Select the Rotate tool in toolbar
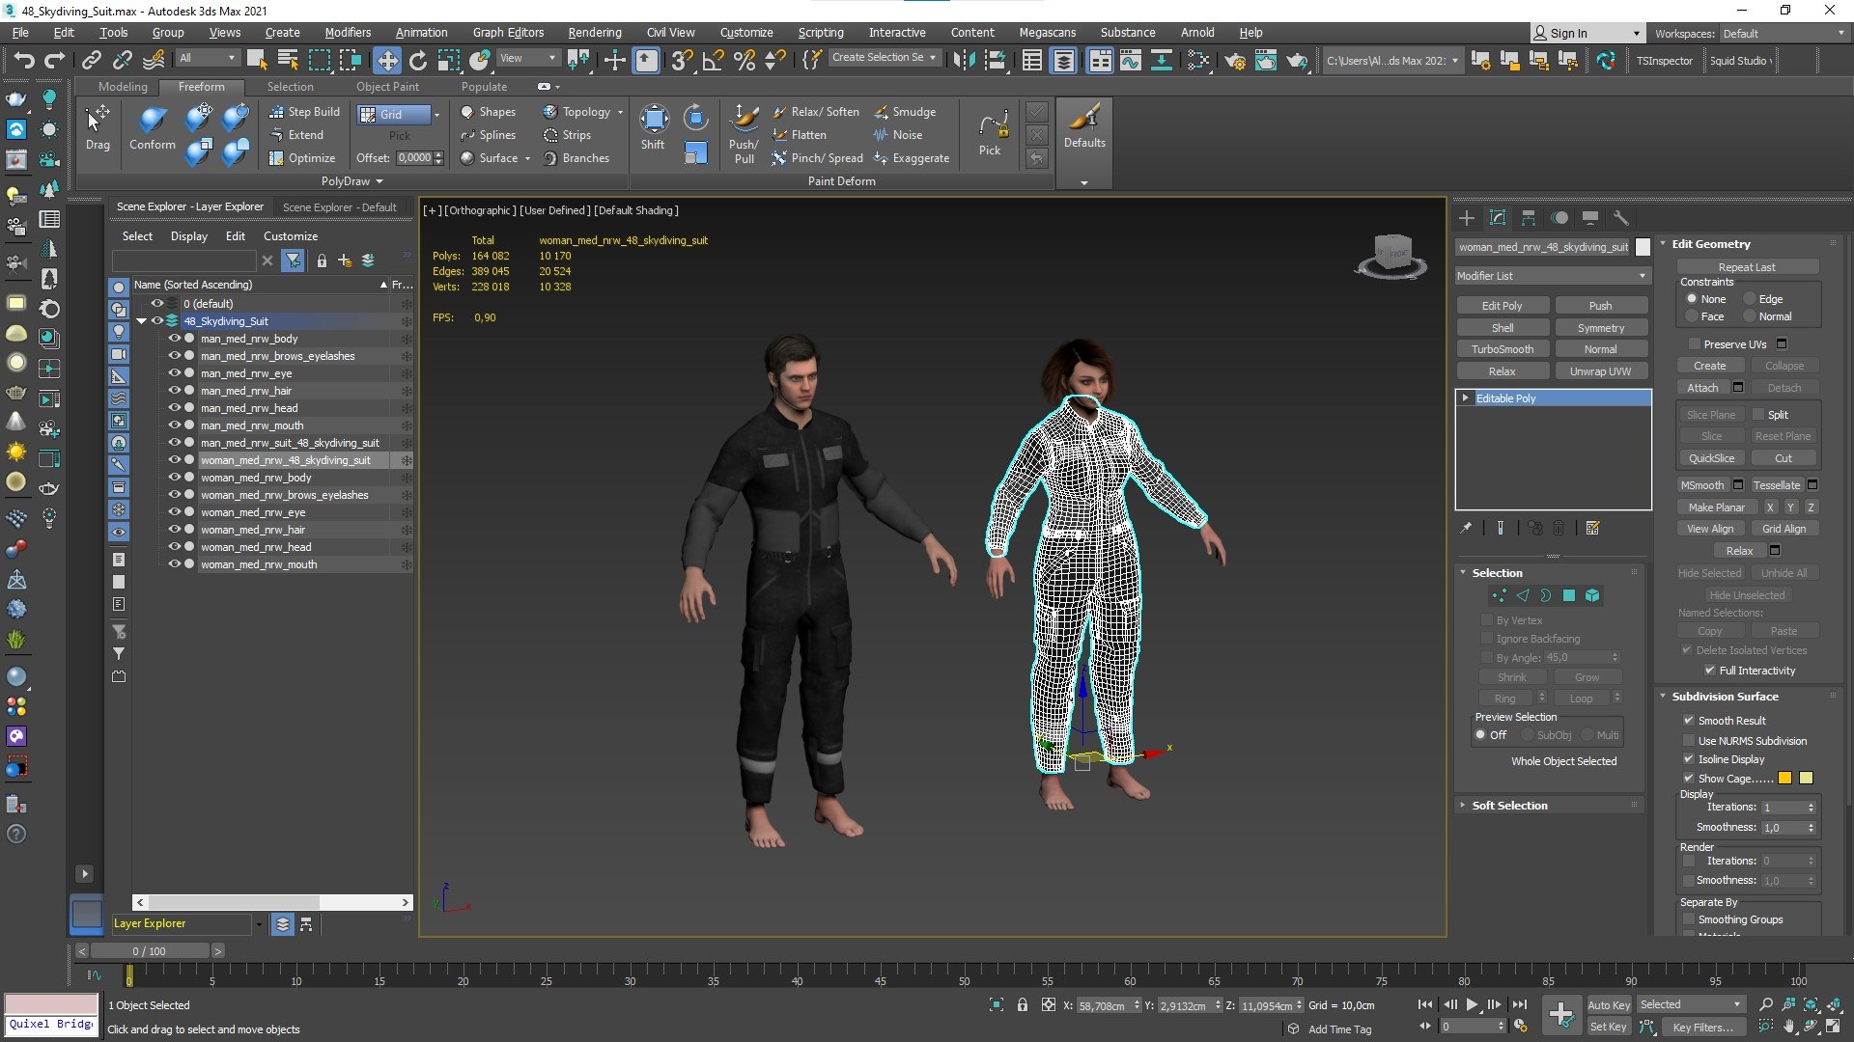 (418, 61)
